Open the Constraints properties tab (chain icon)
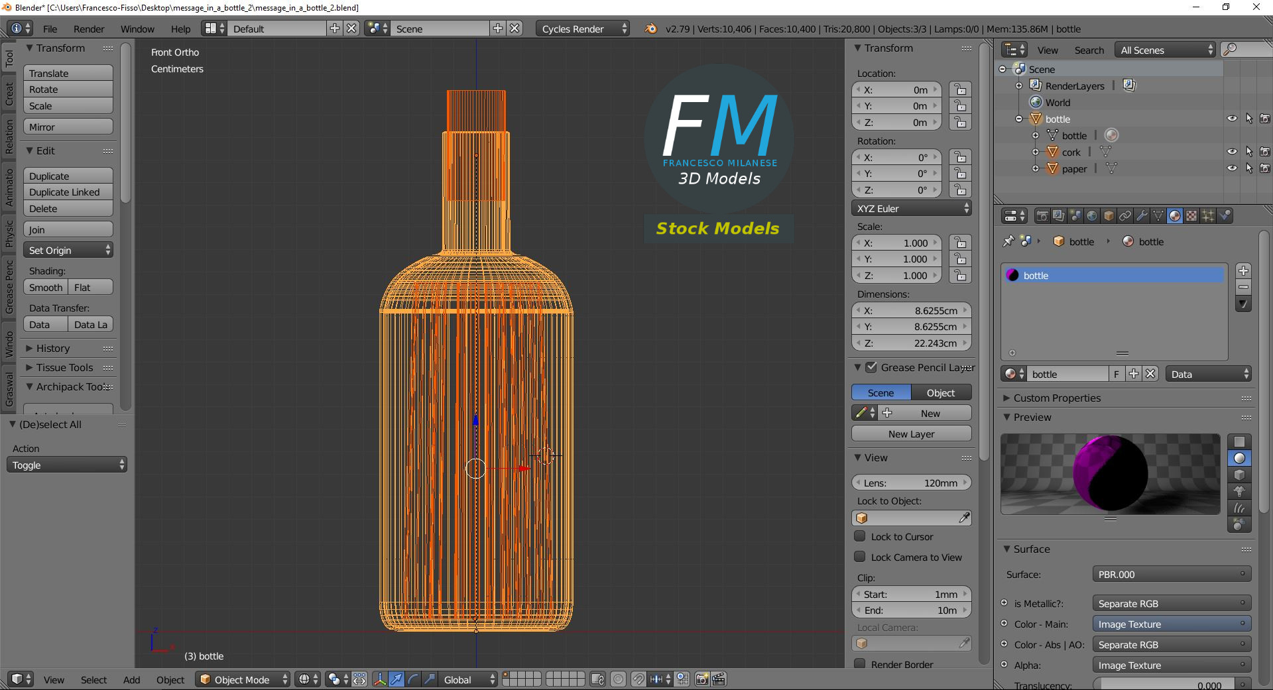 (x=1125, y=216)
